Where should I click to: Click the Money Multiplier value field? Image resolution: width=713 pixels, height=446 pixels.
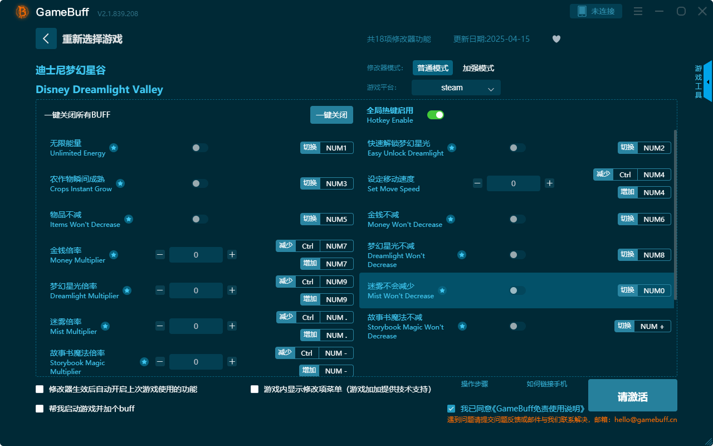click(196, 255)
